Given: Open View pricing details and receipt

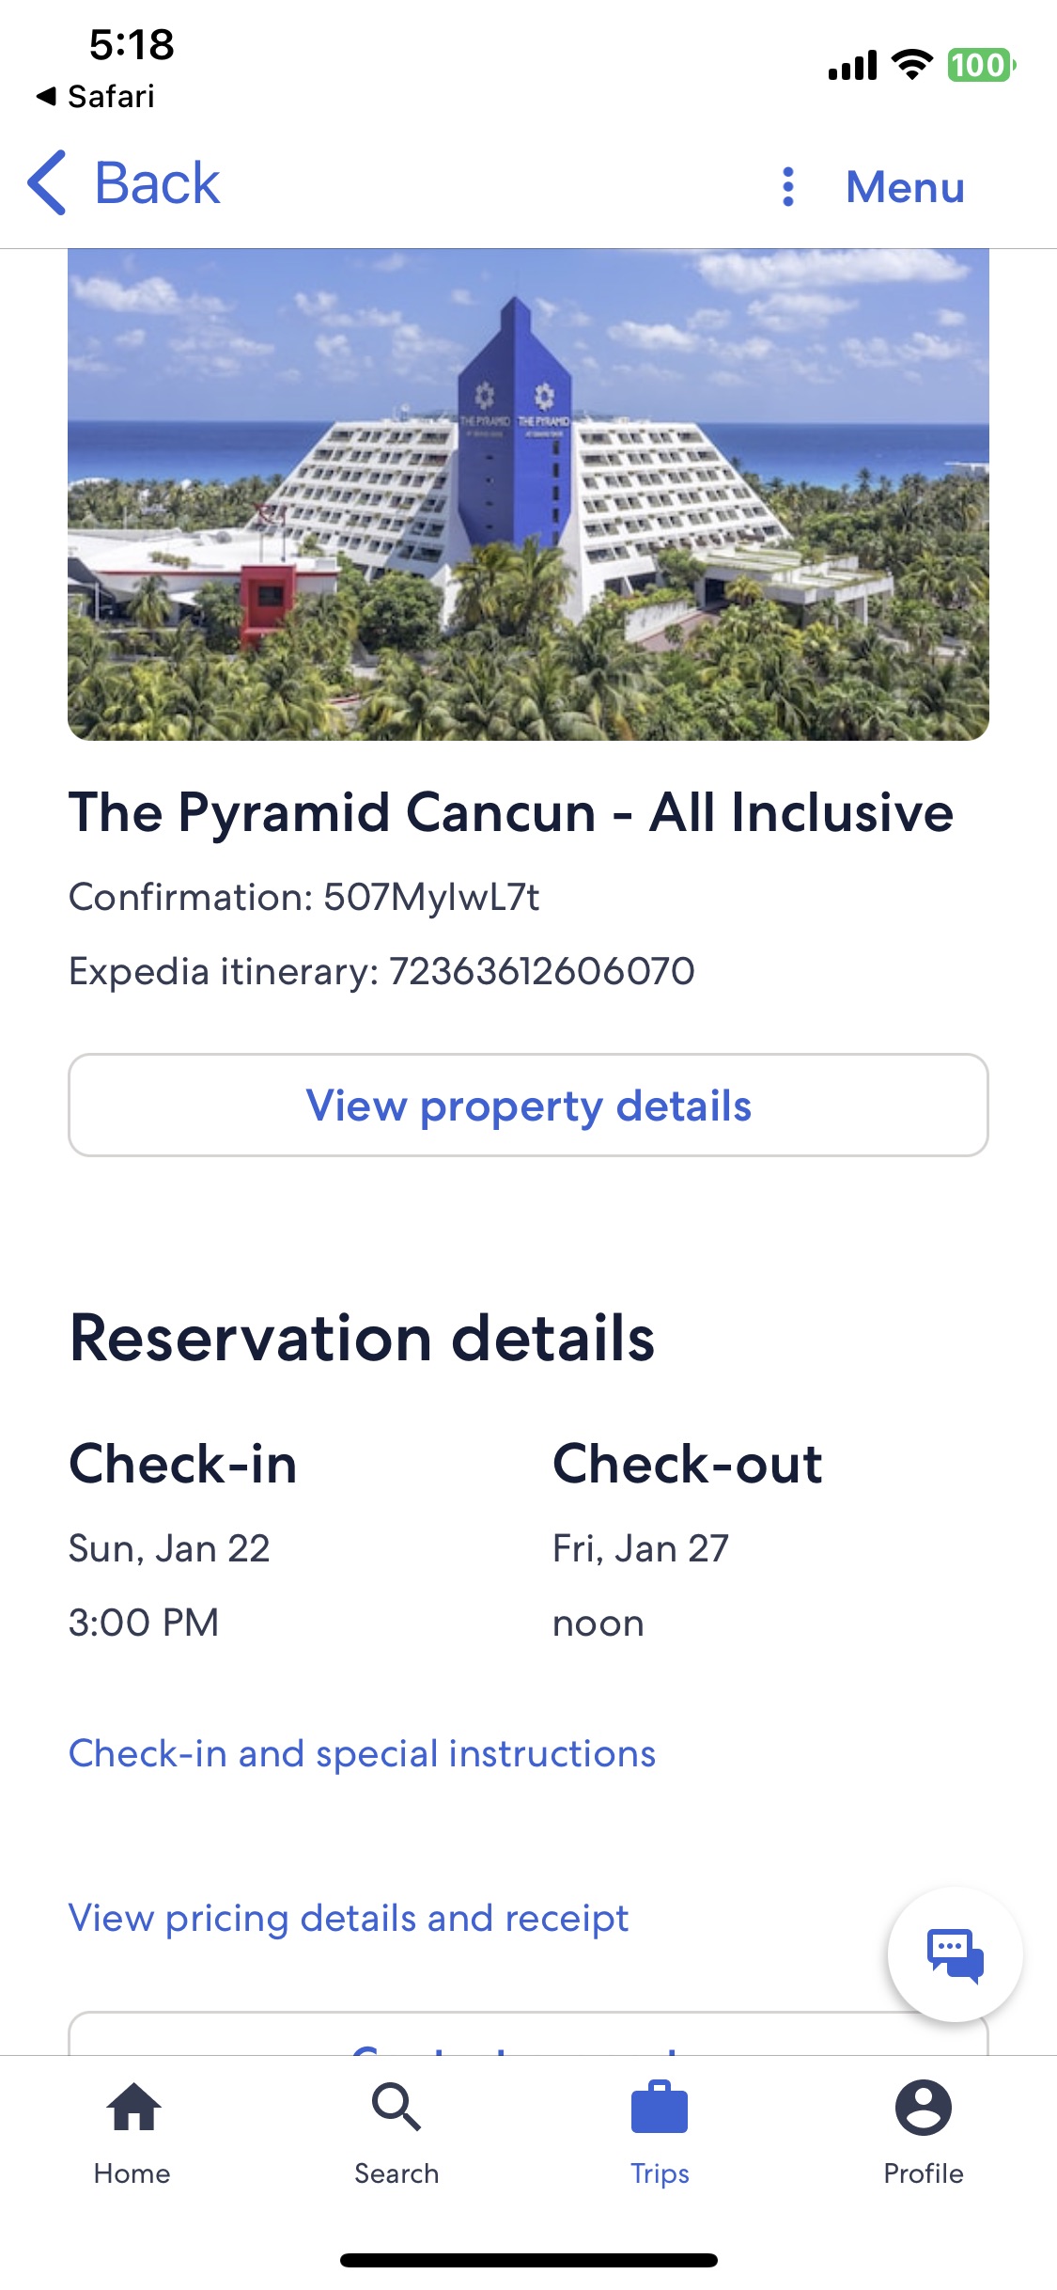Looking at the screenshot, I should [x=349, y=1919].
